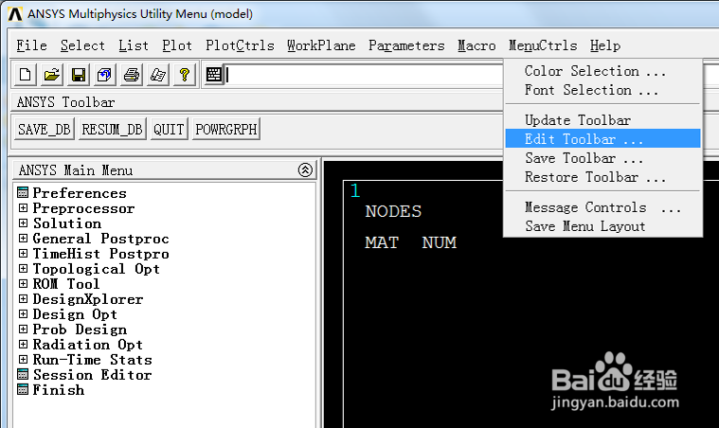Click the Report Generator icon

[158, 75]
